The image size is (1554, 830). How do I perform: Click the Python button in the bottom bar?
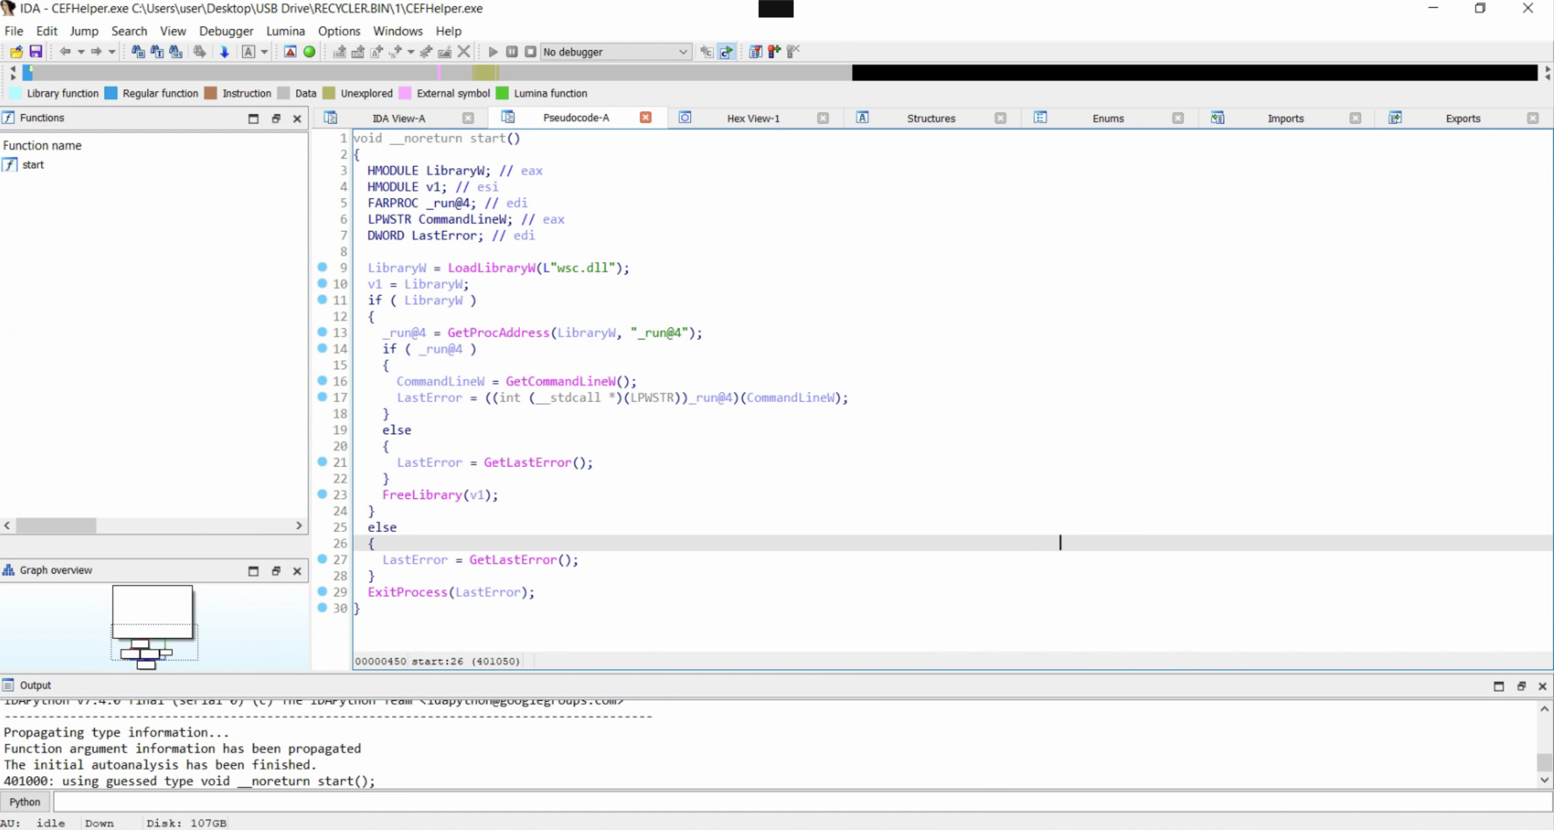(25, 801)
